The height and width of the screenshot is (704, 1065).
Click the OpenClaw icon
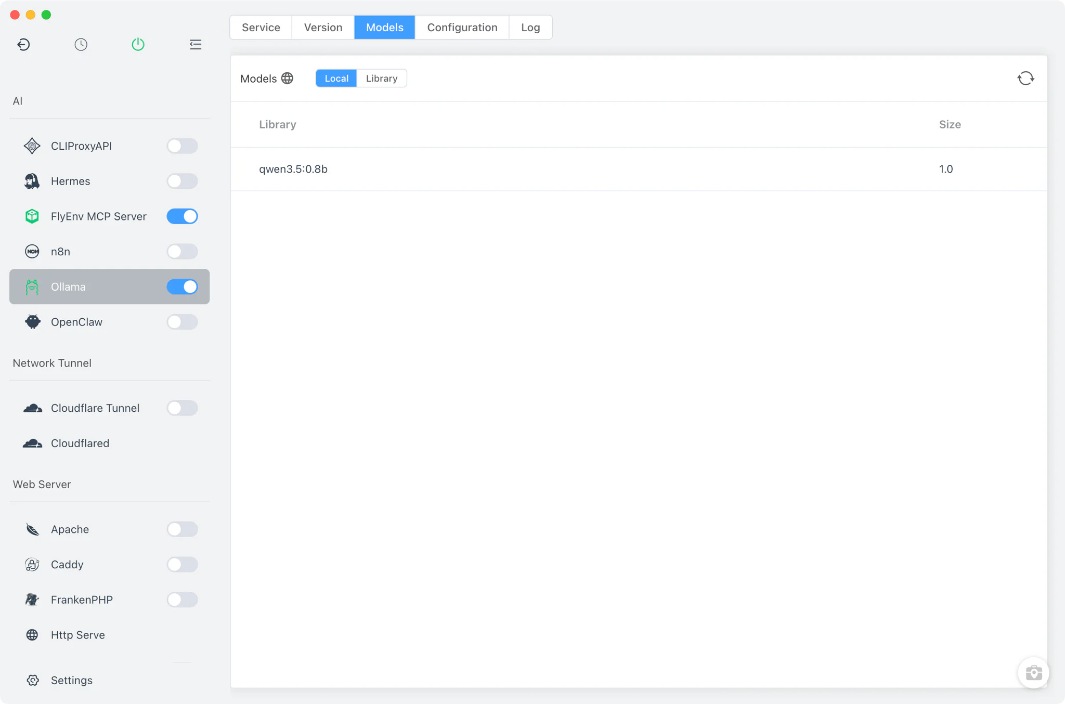[x=32, y=322]
